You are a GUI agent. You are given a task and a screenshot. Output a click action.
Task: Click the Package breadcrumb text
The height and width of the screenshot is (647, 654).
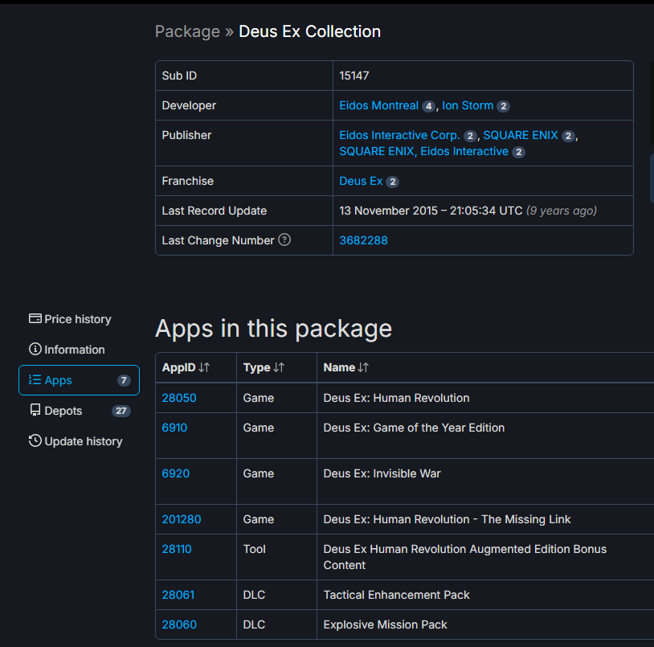pos(187,31)
